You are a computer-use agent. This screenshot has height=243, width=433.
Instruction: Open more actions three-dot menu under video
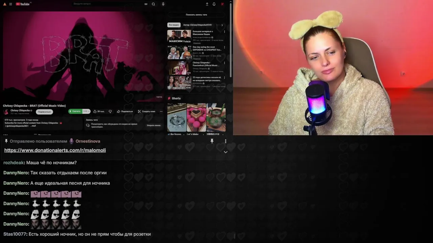(161, 111)
